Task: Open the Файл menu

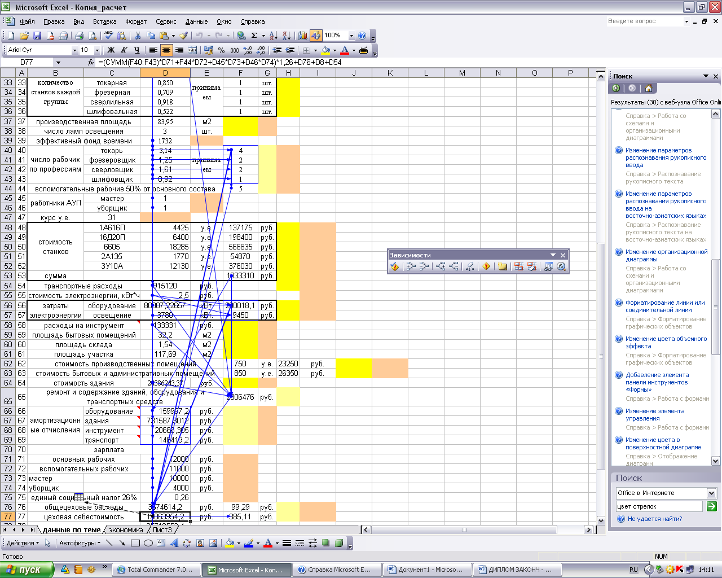Action: (x=27, y=21)
